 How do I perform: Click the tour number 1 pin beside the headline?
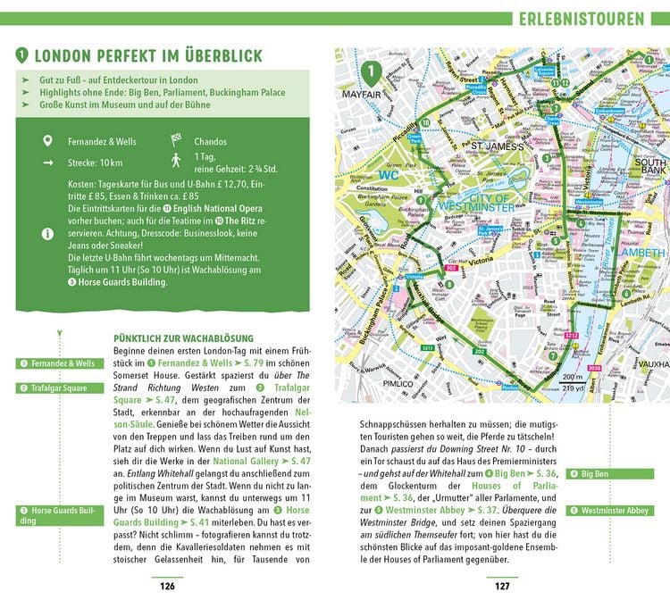tap(21, 54)
